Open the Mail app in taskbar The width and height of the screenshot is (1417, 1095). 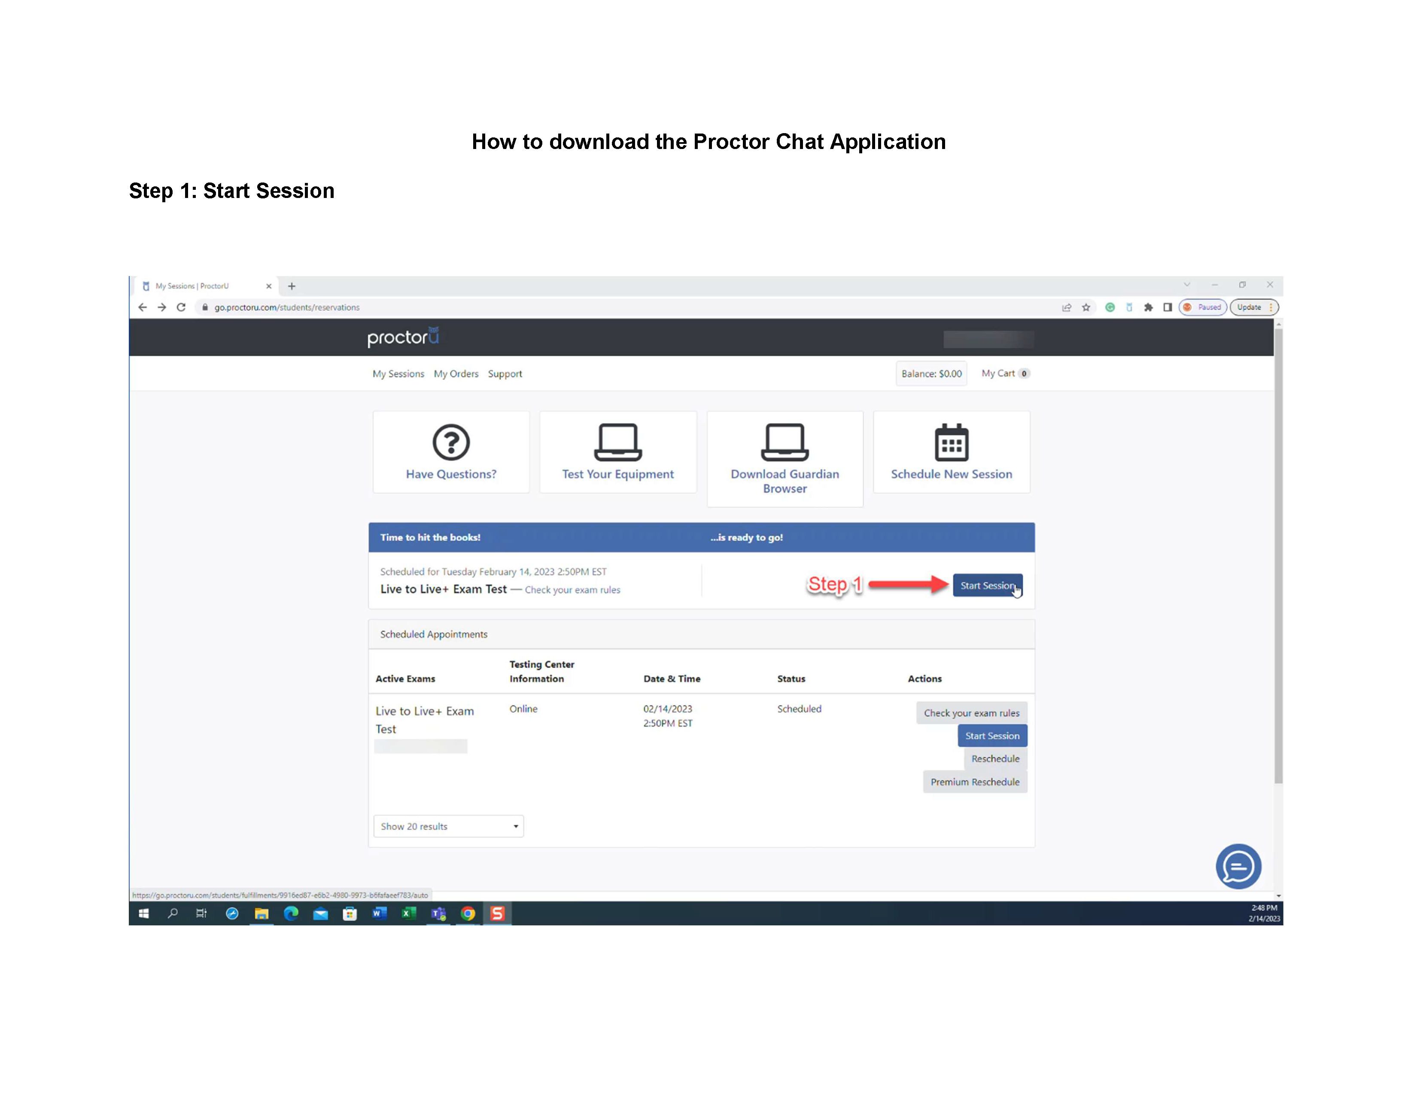(x=320, y=913)
